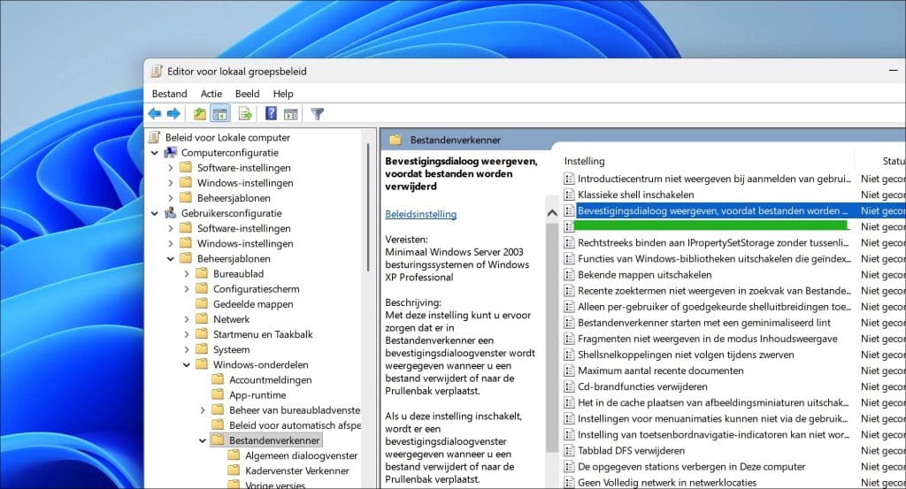Select Gedeelde mappen in the tree

pyautogui.click(x=253, y=304)
